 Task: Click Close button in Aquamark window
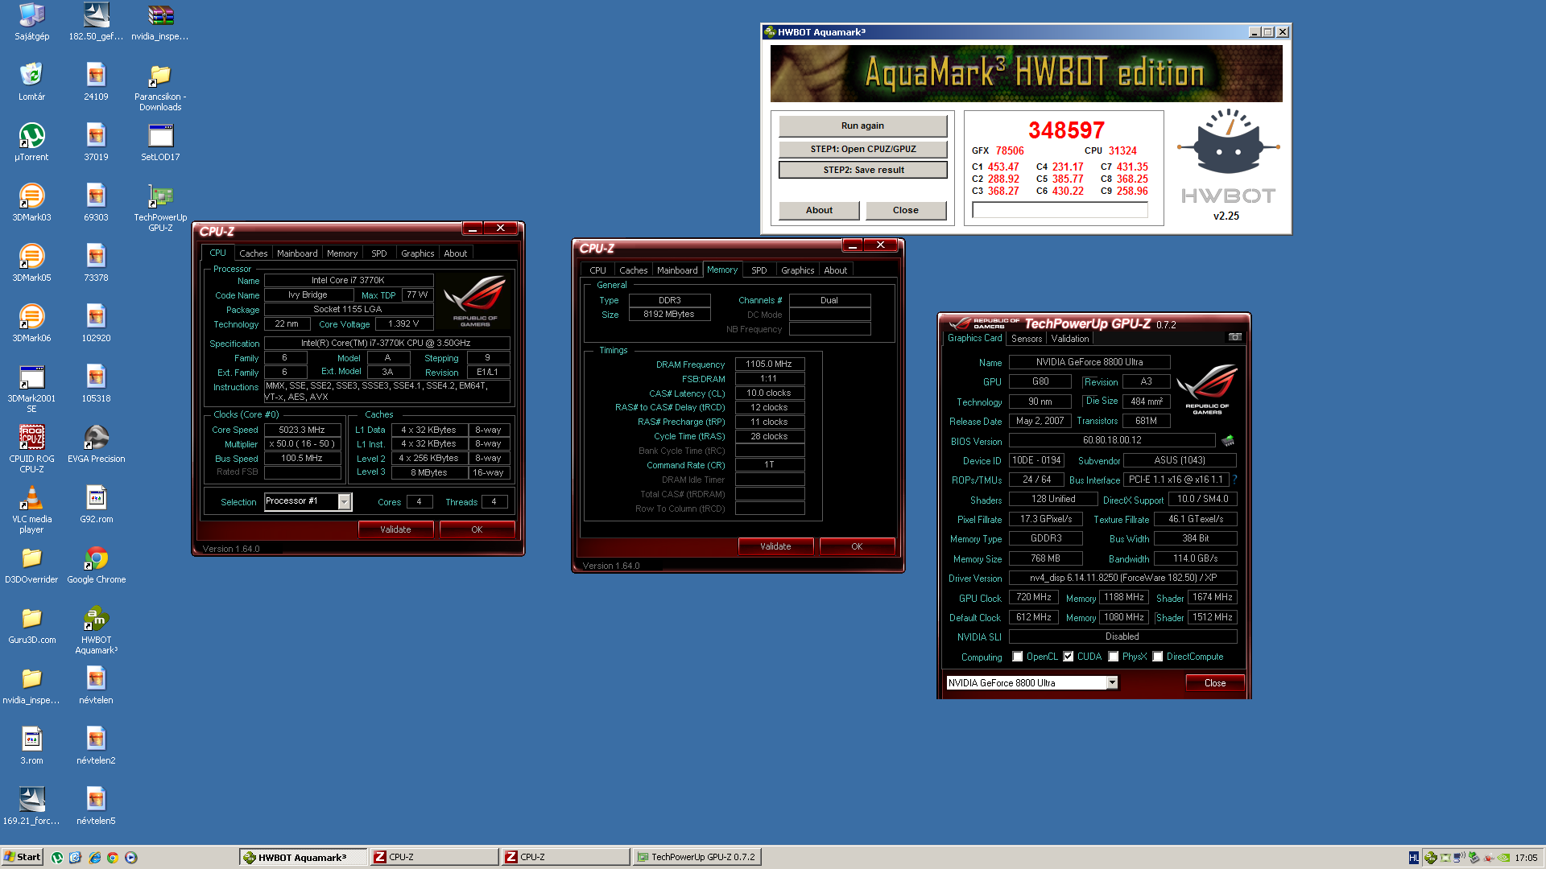905,210
